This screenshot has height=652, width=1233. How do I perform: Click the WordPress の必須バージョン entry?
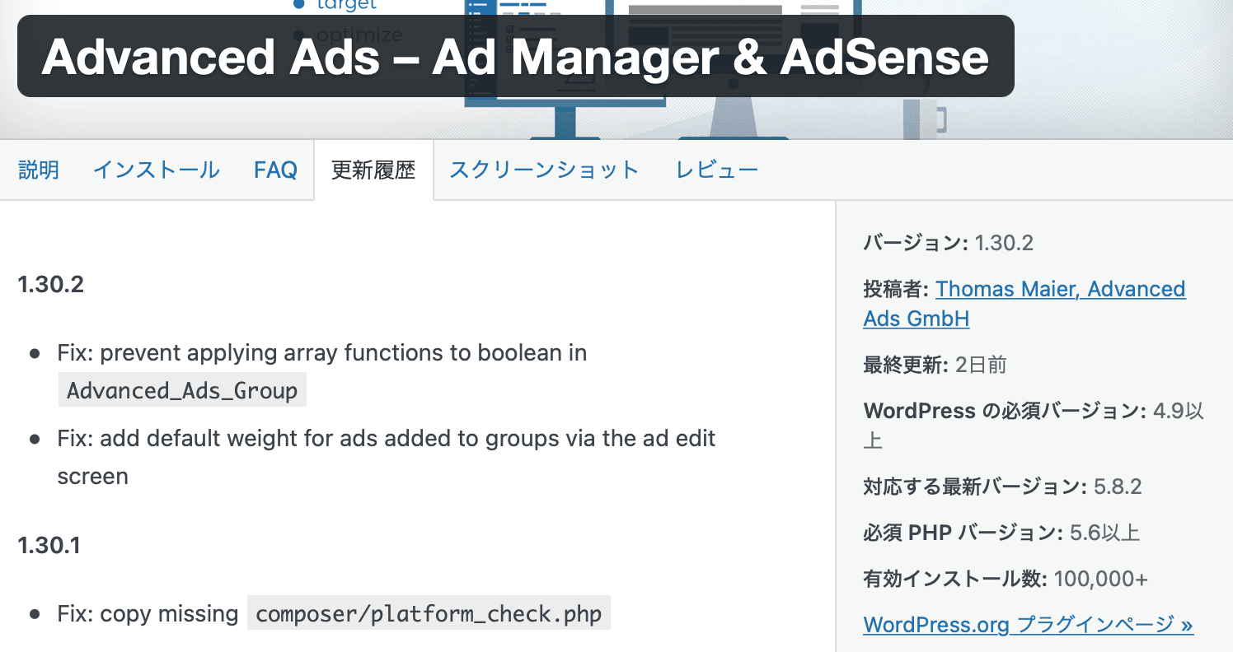point(1034,426)
